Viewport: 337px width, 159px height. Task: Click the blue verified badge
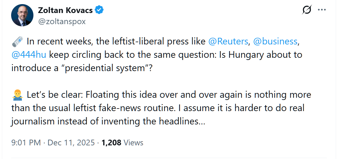coord(100,10)
